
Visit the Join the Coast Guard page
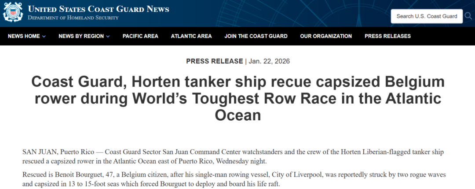(x=256, y=36)
